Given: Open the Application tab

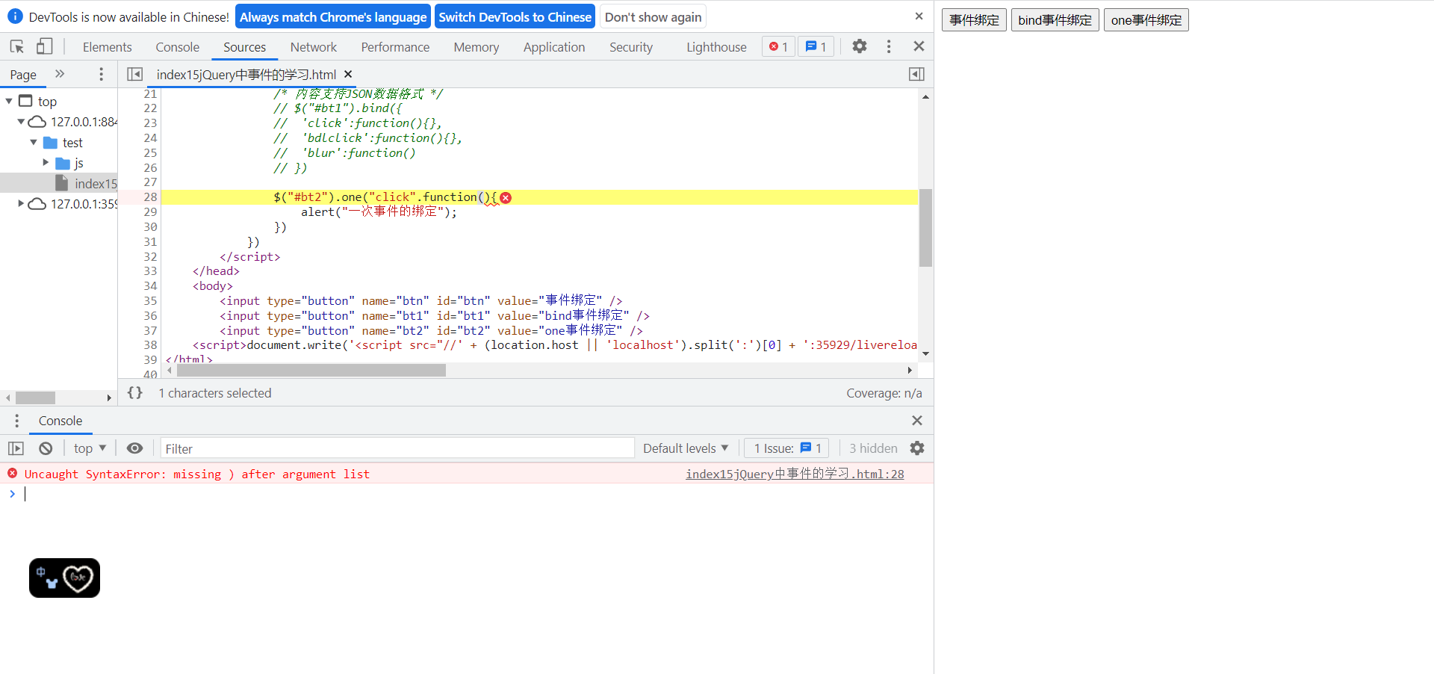Looking at the screenshot, I should [554, 47].
